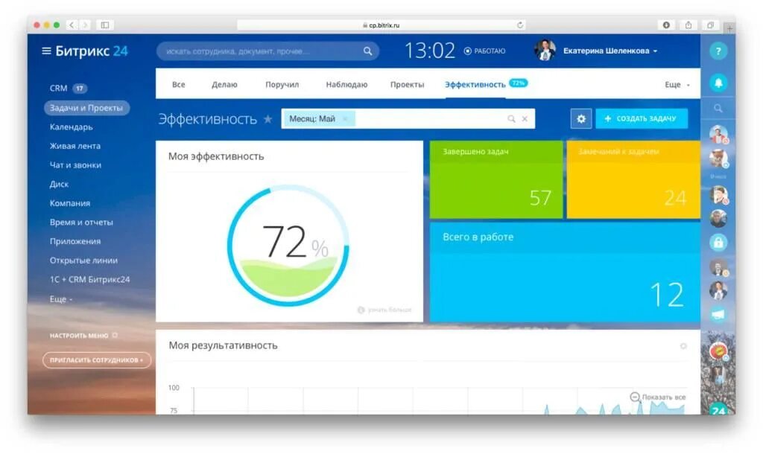The image size is (763, 454).
Task: Focus the employee and document search field
Action: click(267, 51)
